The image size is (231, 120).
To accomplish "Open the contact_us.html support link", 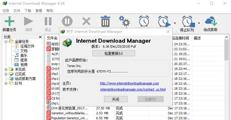I will [133, 89].
